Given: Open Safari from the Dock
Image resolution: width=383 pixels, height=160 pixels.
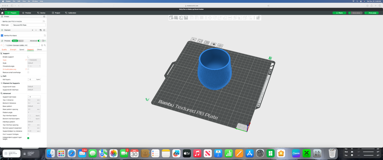Looking at the screenshot, I should pyautogui.click(x=72, y=153).
